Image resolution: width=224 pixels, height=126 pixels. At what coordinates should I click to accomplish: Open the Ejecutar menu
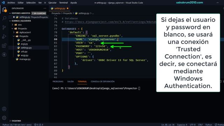[52, 2]
